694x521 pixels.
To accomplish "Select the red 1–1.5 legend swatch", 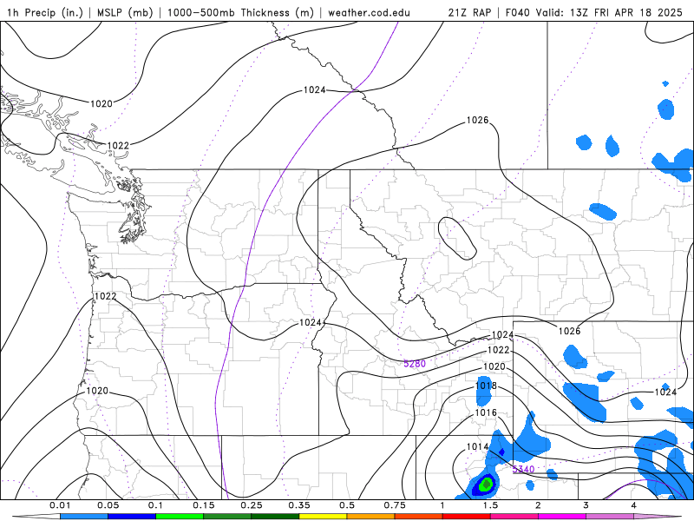I will (467, 517).
